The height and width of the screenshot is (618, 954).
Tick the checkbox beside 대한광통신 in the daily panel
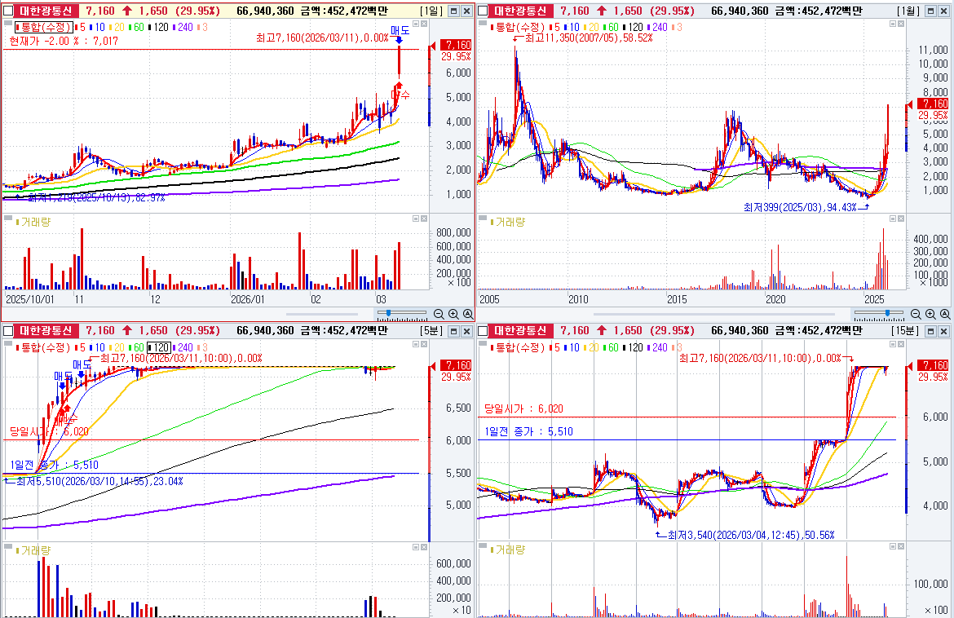point(8,11)
